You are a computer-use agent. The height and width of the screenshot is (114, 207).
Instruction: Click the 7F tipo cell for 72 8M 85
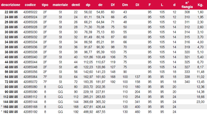(x=45, y=82)
